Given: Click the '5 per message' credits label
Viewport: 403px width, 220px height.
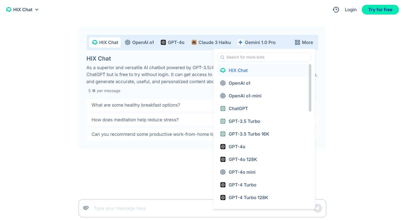Looking at the screenshot, I should coord(104,91).
